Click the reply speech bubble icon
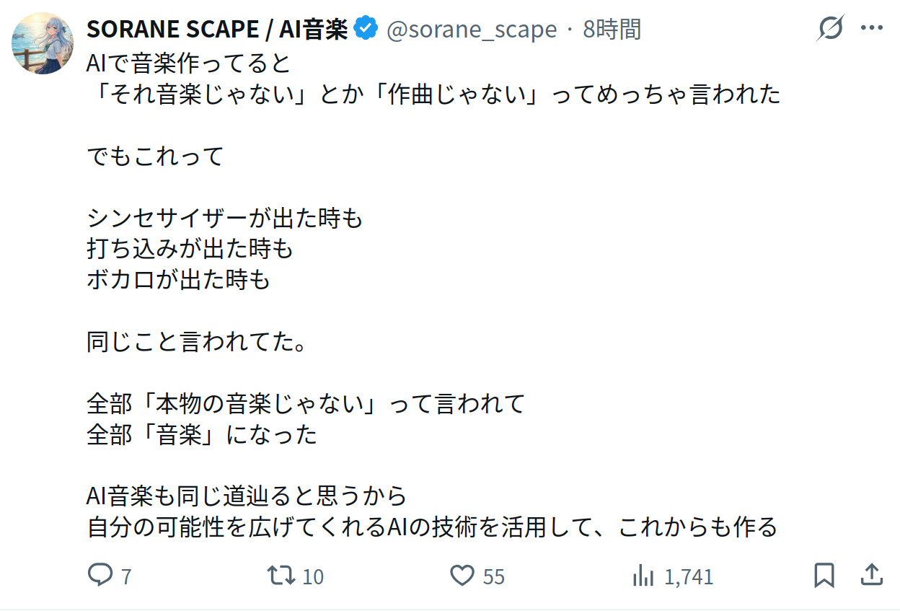The image size is (900, 611). click(x=100, y=576)
